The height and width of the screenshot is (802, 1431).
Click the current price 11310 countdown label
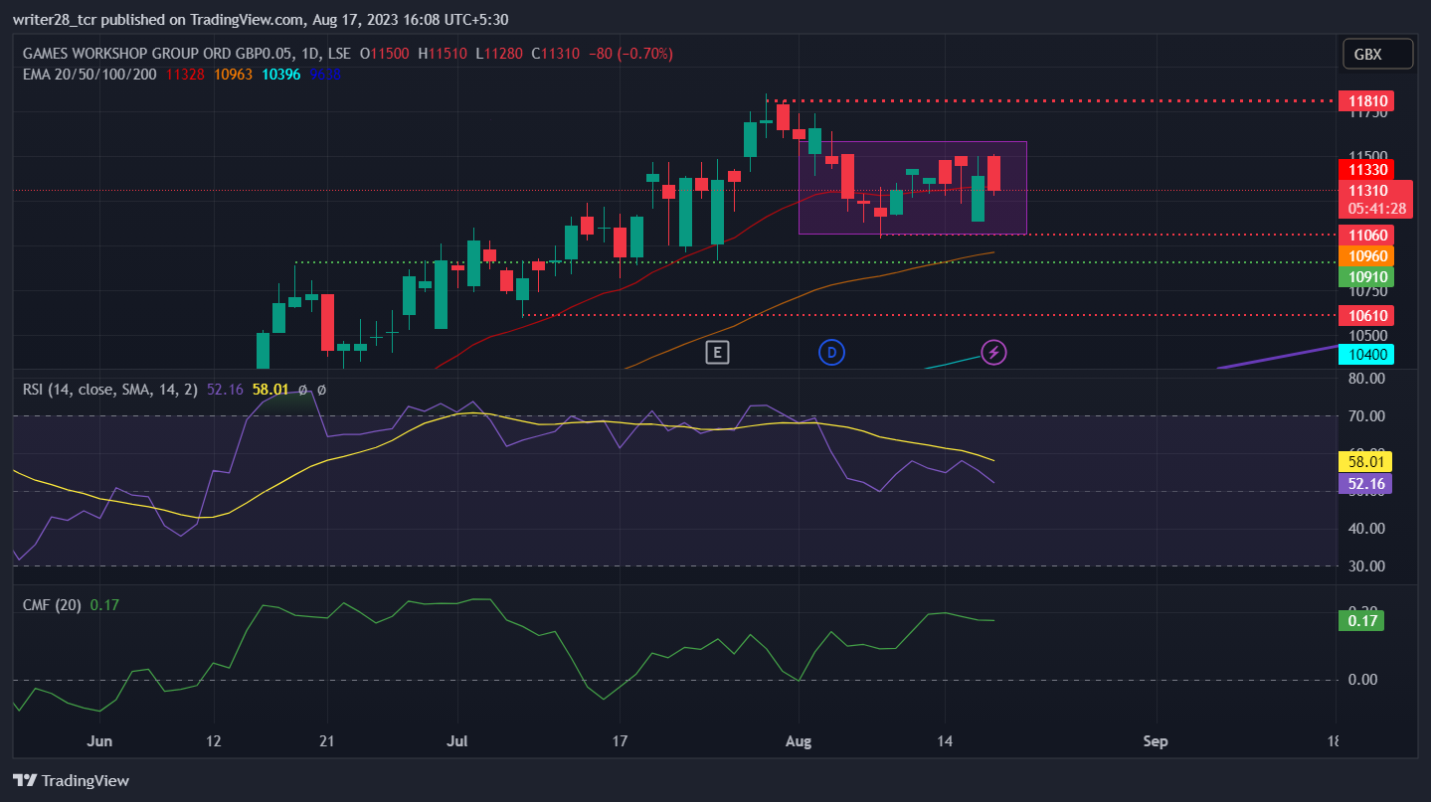coord(1375,200)
